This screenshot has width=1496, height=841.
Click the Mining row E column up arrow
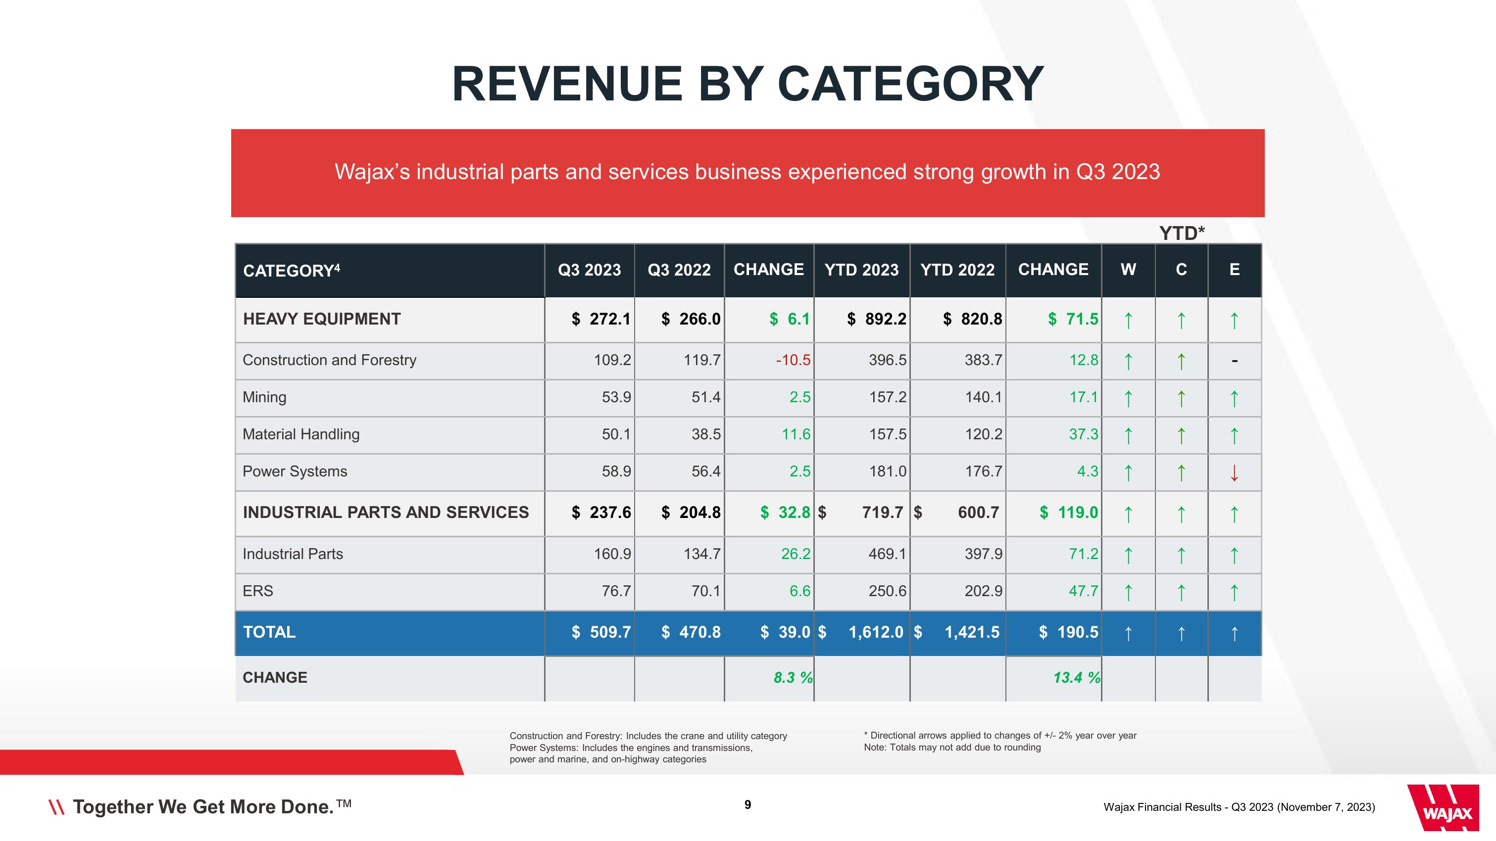pyautogui.click(x=1235, y=399)
